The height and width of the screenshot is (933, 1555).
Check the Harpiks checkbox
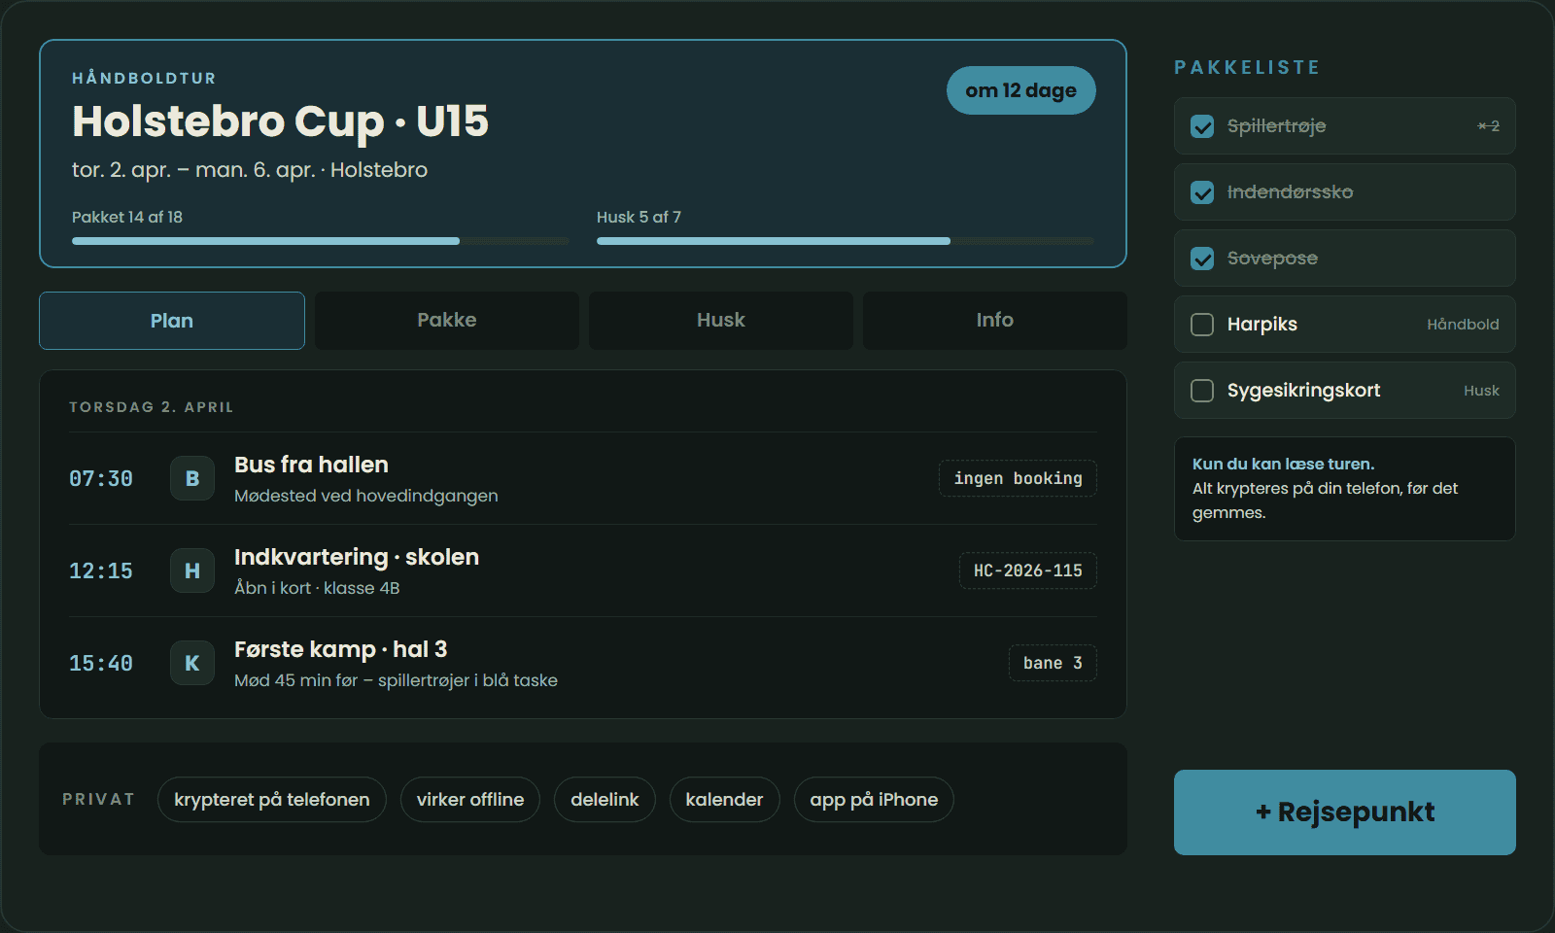(x=1202, y=325)
